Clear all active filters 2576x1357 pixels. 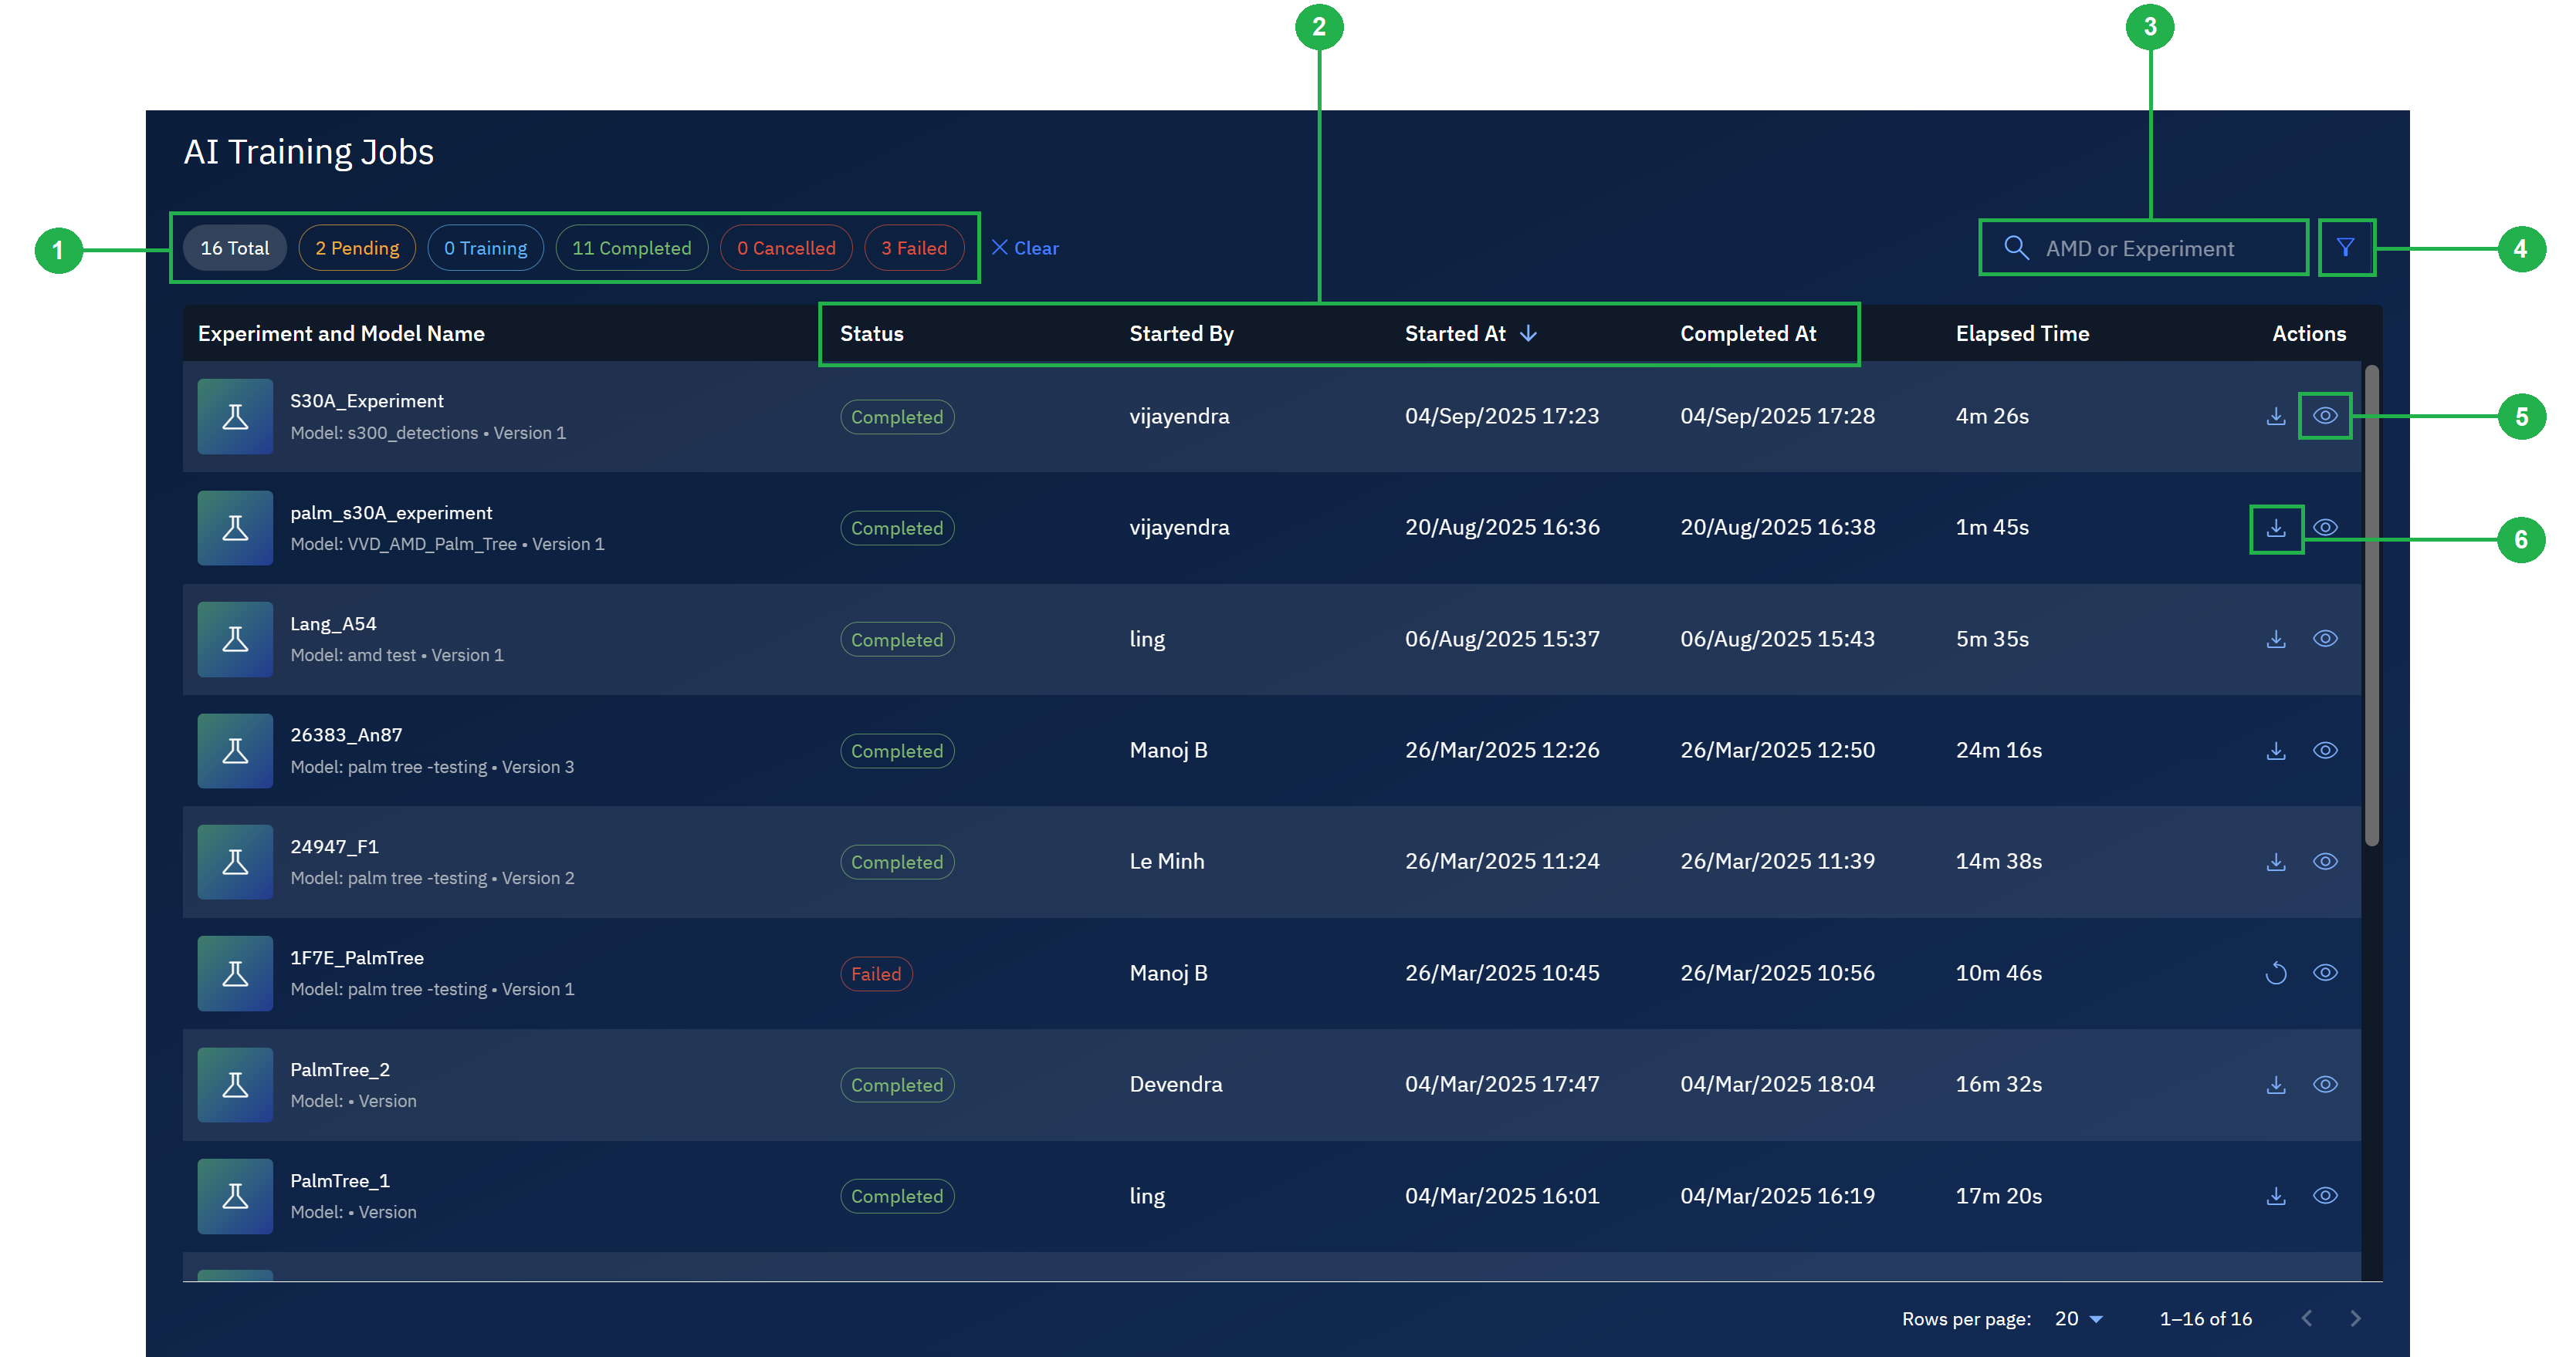[x=1026, y=247]
